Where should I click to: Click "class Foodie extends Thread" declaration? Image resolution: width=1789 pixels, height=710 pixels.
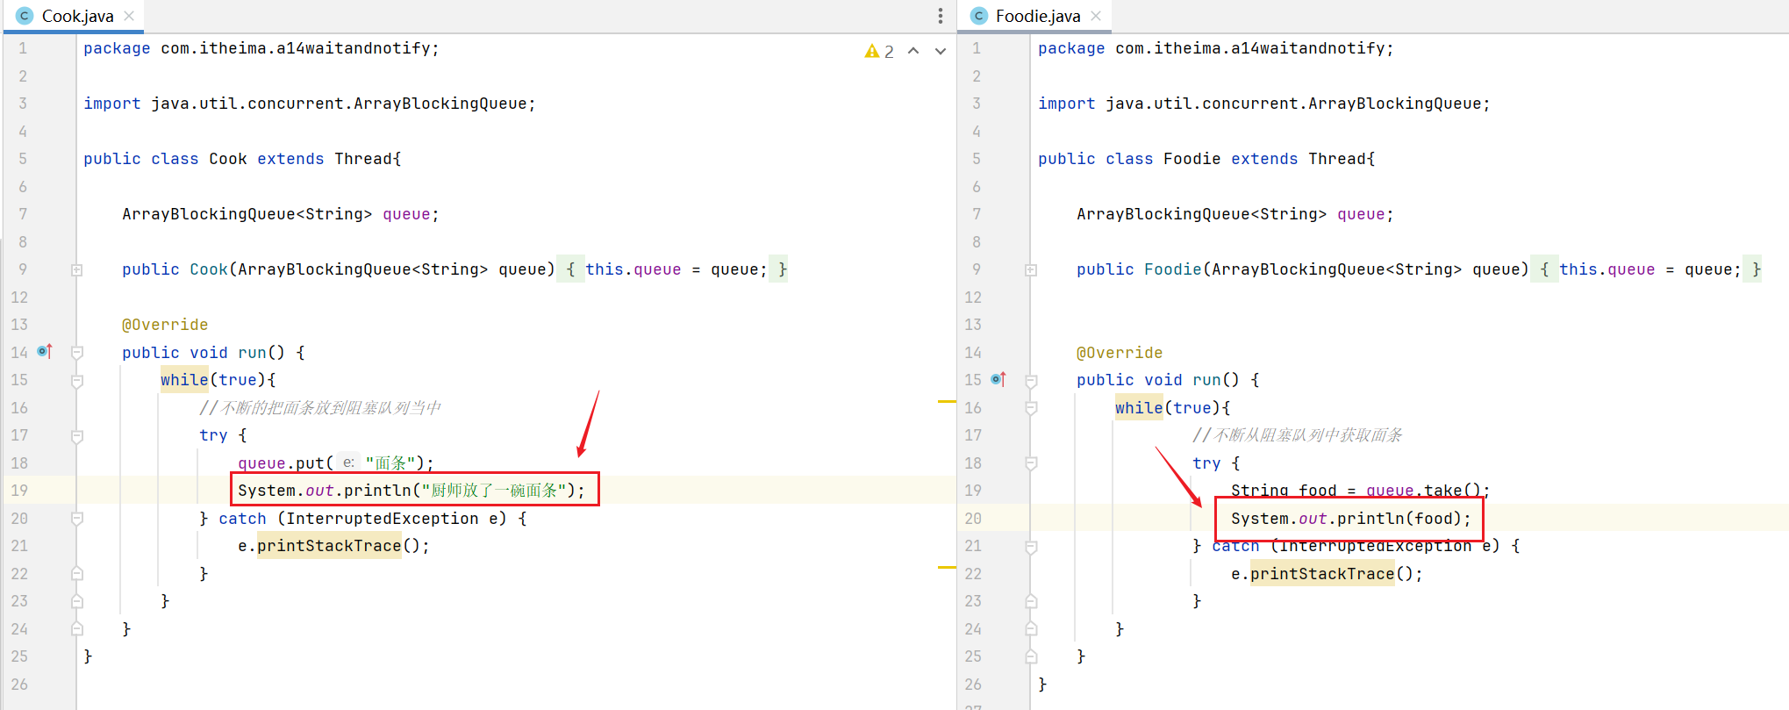pos(1240,159)
